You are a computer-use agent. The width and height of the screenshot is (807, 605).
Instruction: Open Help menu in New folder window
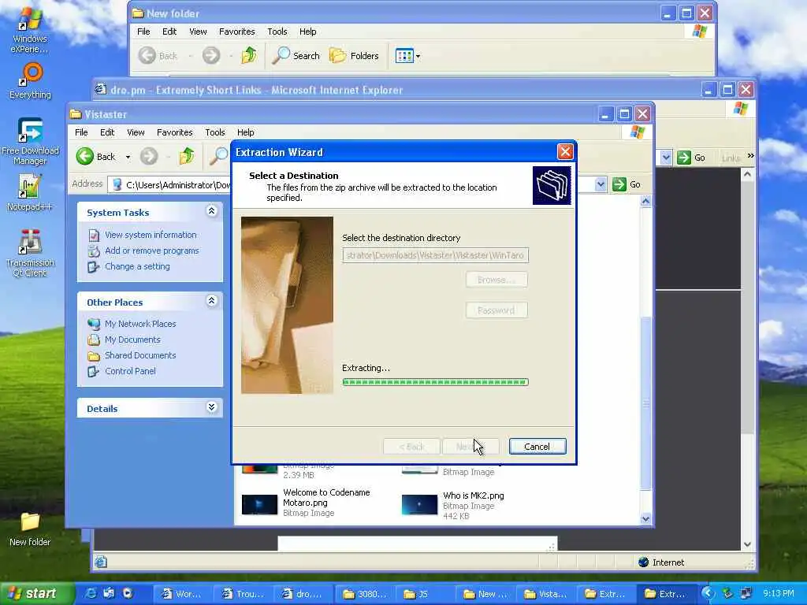pyautogui.click(x=308, y=32)
